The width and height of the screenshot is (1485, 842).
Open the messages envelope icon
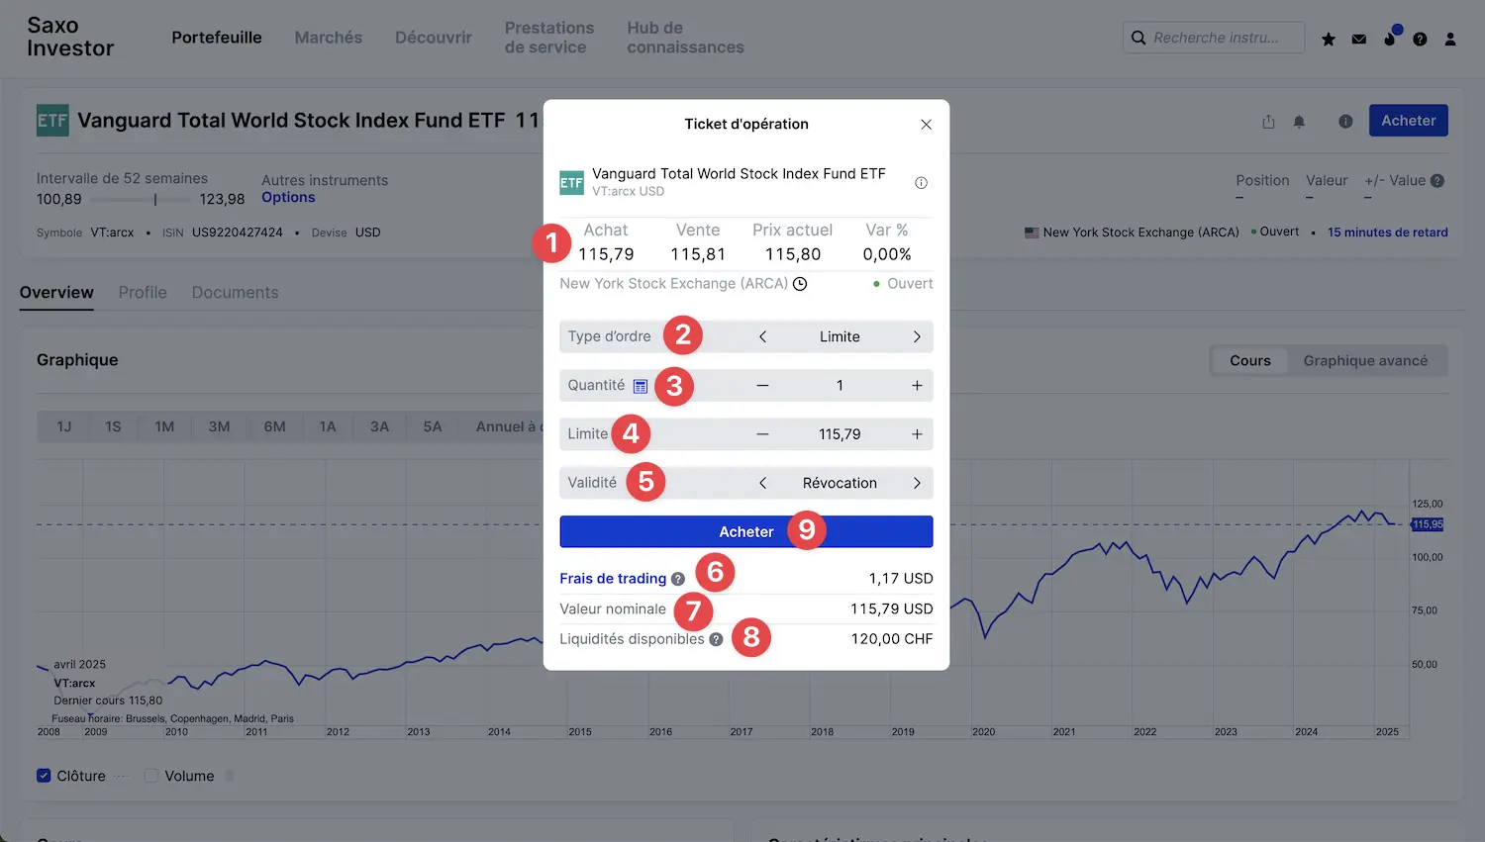pos(1359,40)
